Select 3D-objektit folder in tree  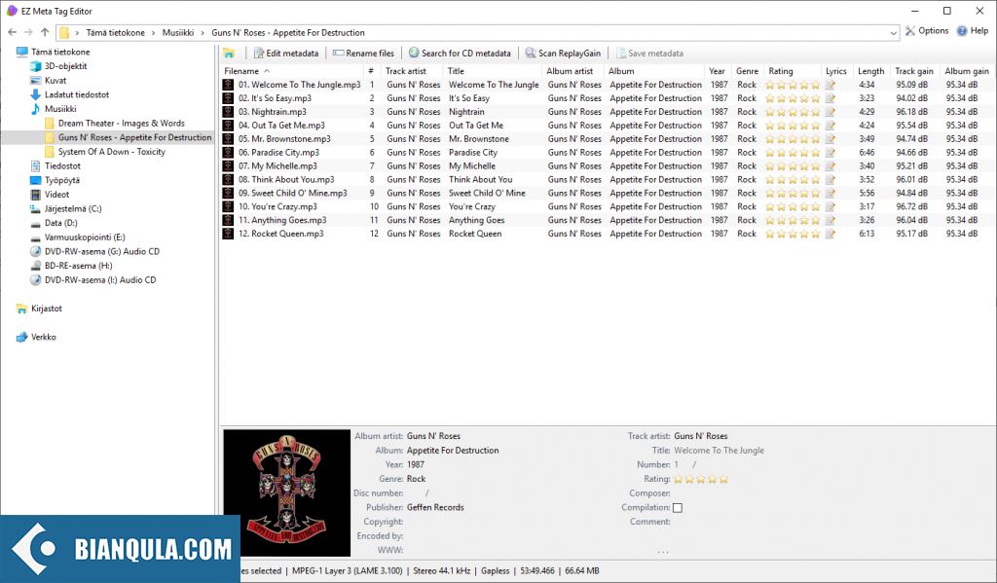[65, 66]
